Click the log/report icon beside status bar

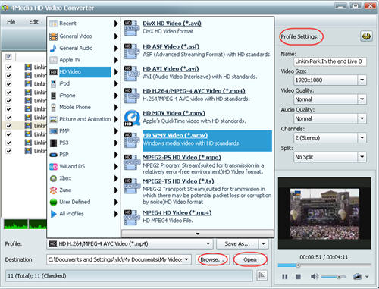[x=262, y=275]
